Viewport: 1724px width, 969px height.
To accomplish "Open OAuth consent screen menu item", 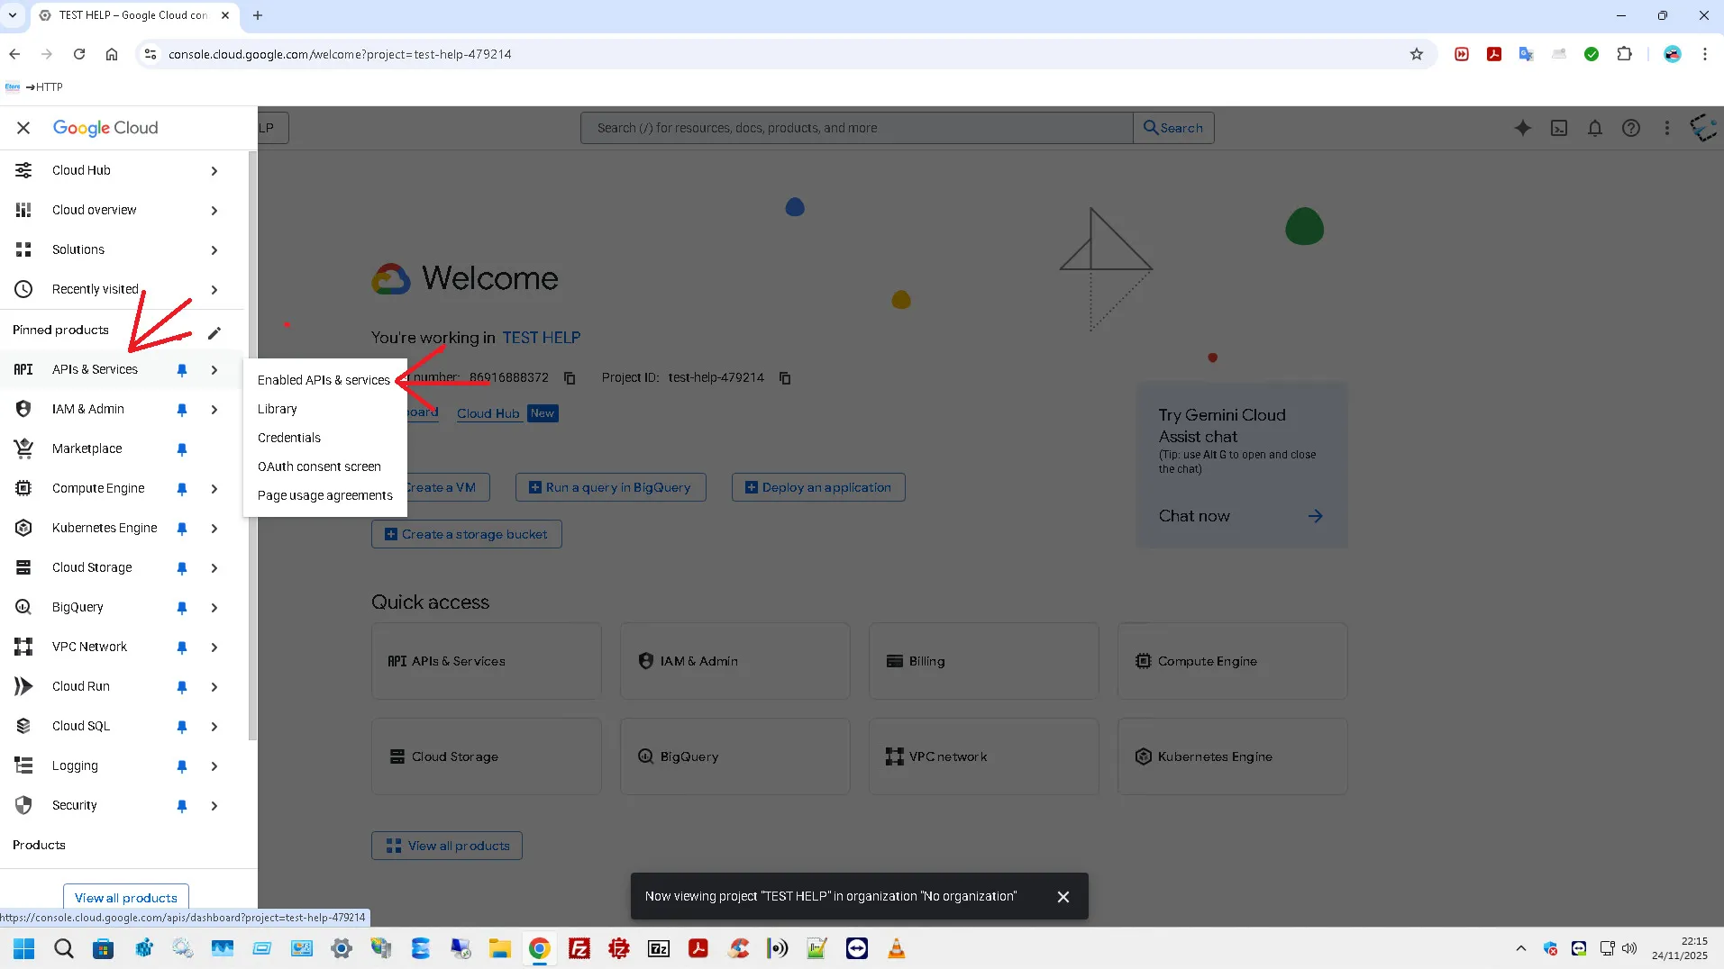I will pyautogui.click(x=319, y=466).
